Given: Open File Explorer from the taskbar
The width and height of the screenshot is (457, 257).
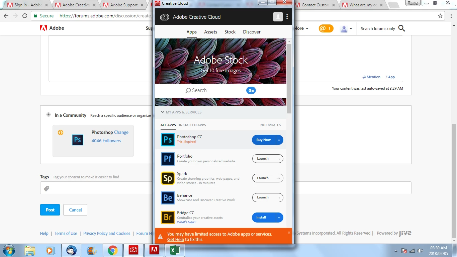Looking at the screenshot, I should (x=30, y=250).
